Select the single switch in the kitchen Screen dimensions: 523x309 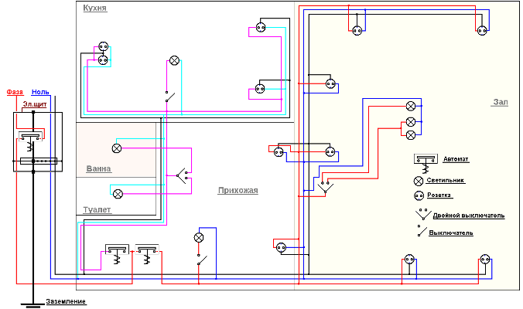168,95
